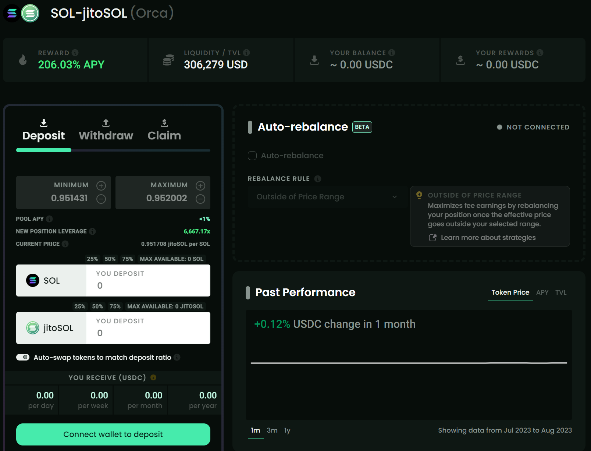Click the Your Balance download icon
Screen dimensions: 591x451
(x=314, y=60)
